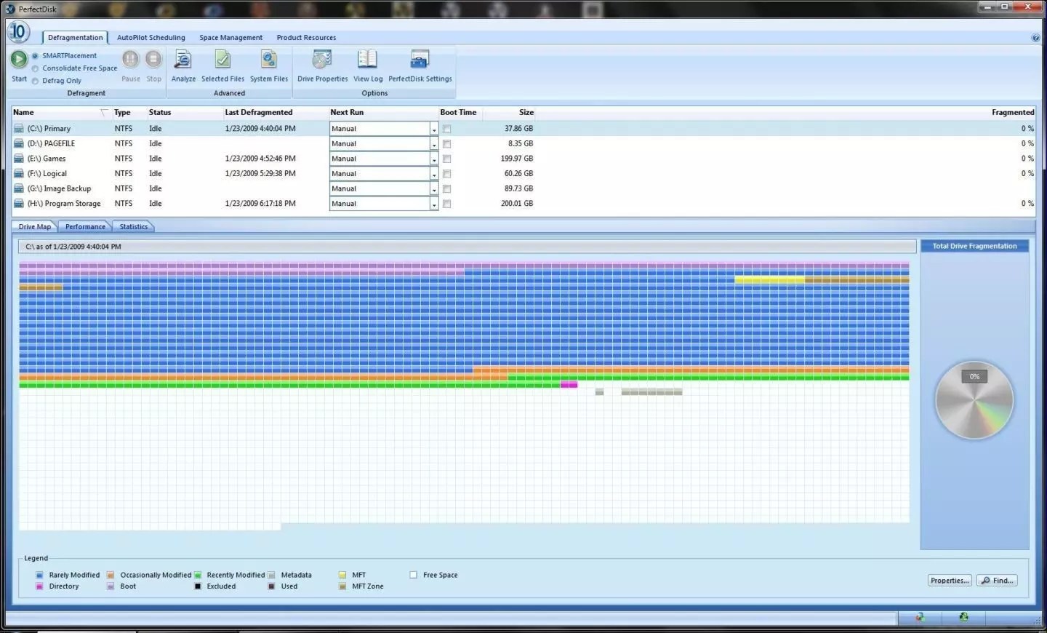Open Next Run dropdown for E: Games

point(434,159)
